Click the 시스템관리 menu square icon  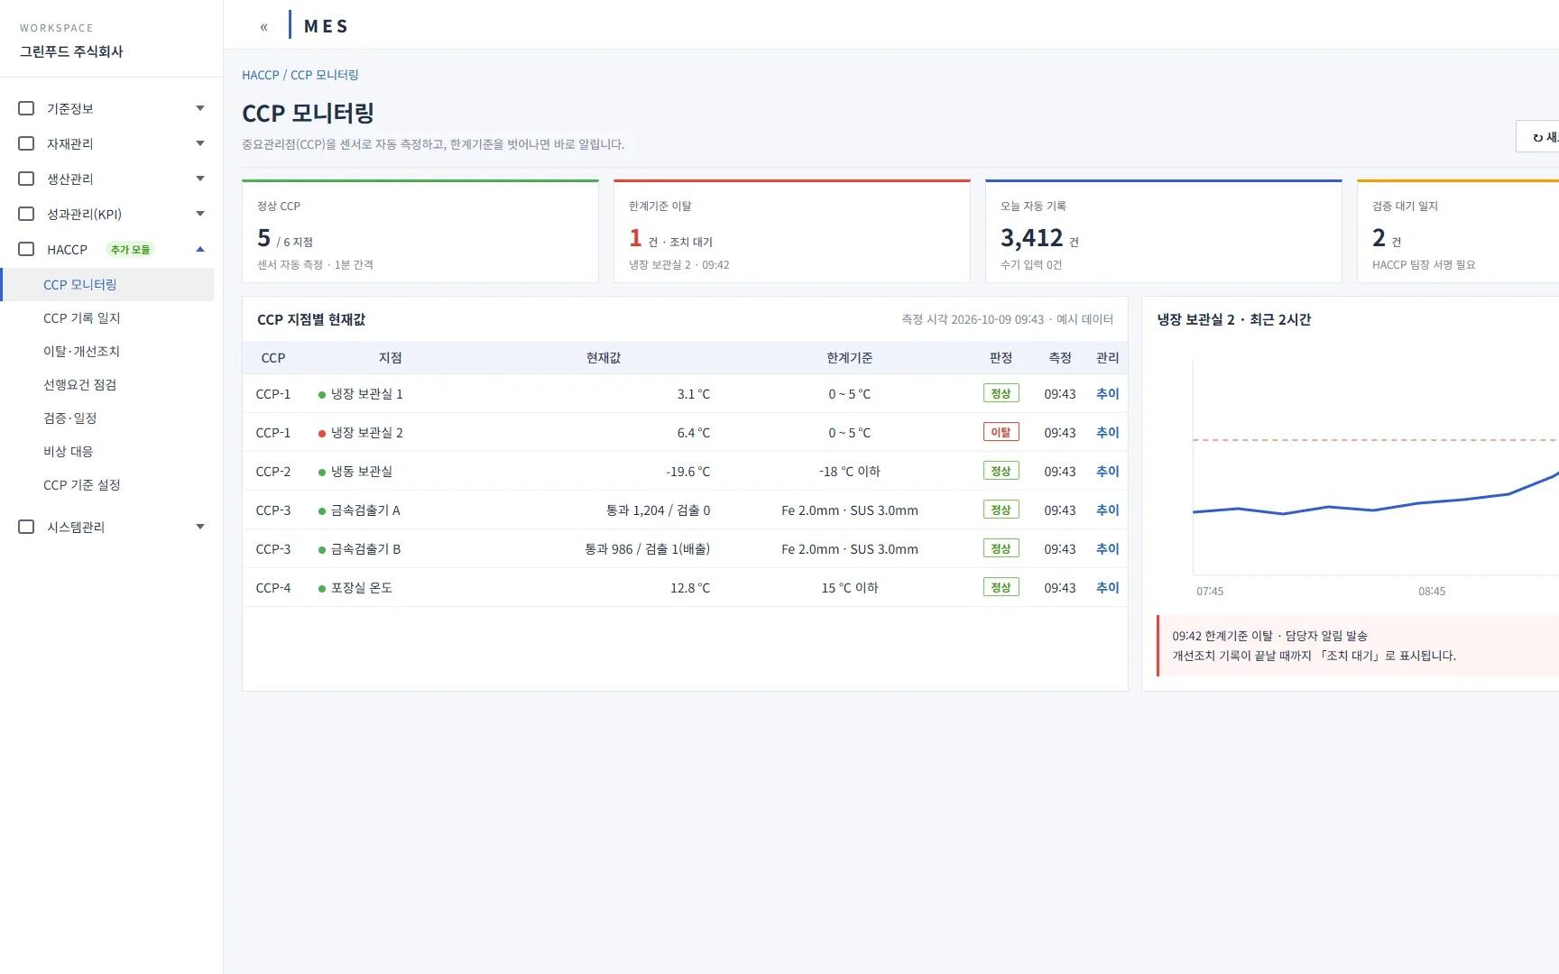click(26, 527)
